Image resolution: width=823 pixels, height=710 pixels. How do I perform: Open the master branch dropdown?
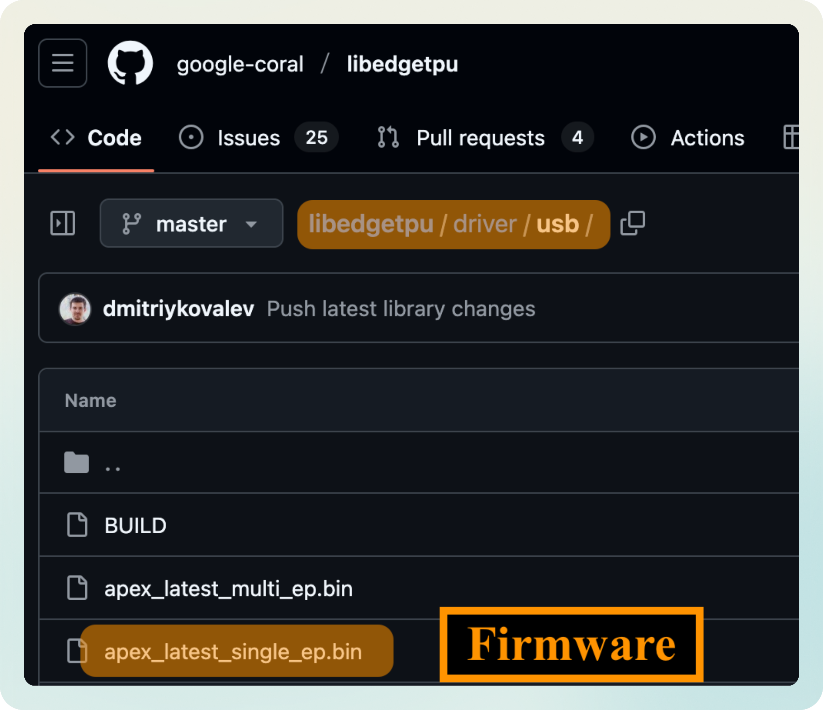coord(191,223)
